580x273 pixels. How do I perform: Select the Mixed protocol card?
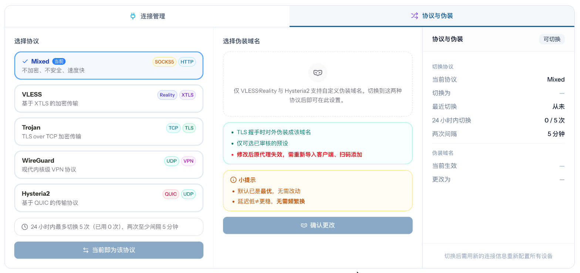pos(109,65)
